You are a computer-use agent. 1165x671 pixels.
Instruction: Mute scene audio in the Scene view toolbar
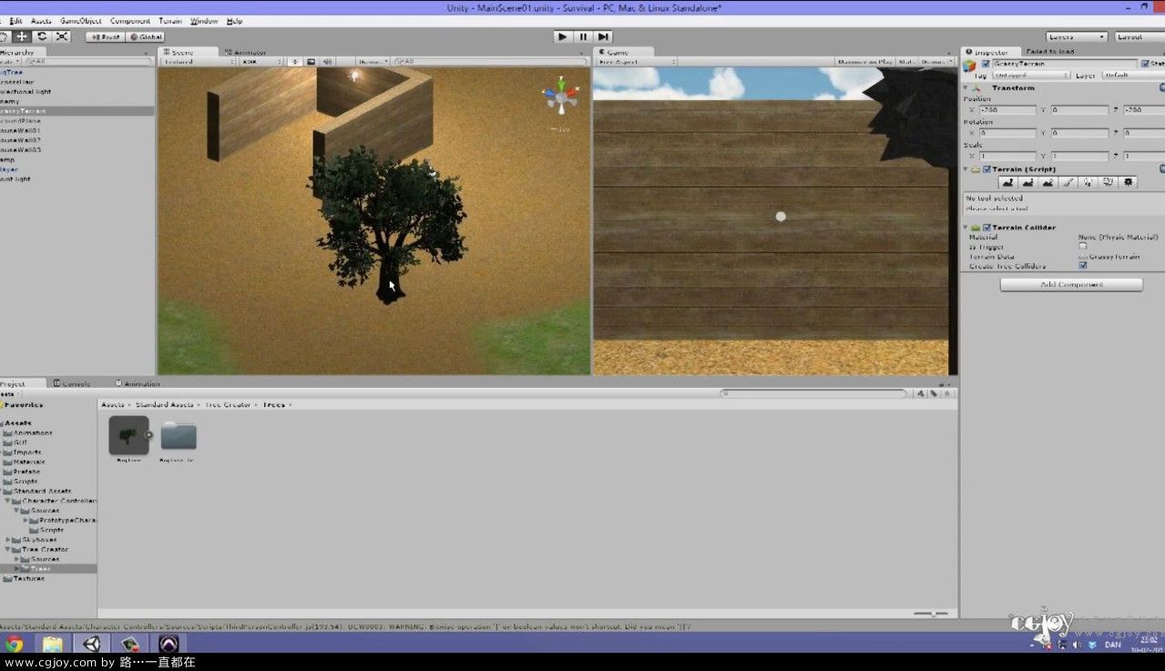328,62
